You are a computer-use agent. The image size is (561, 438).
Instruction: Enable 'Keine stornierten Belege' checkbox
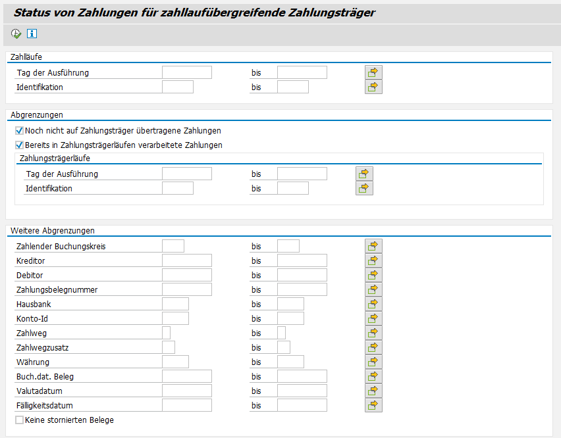(19, 420)
